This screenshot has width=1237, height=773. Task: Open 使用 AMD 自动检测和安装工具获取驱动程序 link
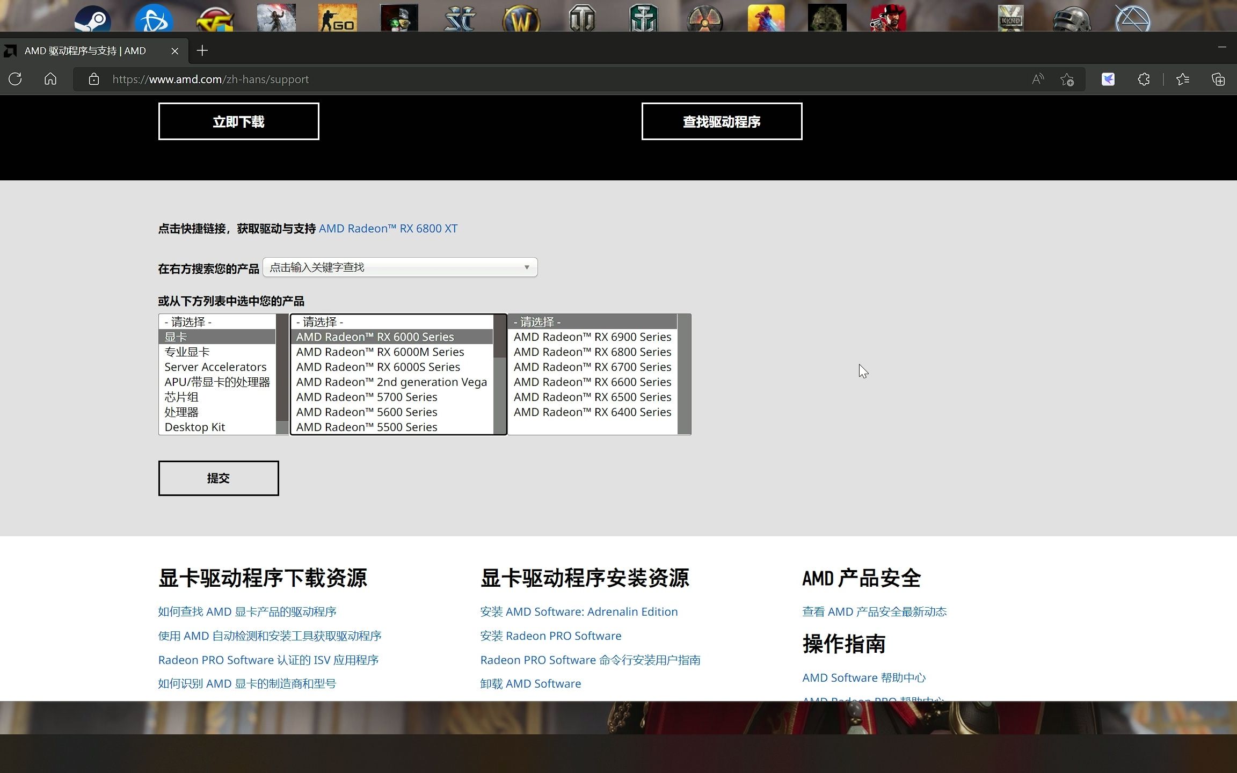(270, 636)
